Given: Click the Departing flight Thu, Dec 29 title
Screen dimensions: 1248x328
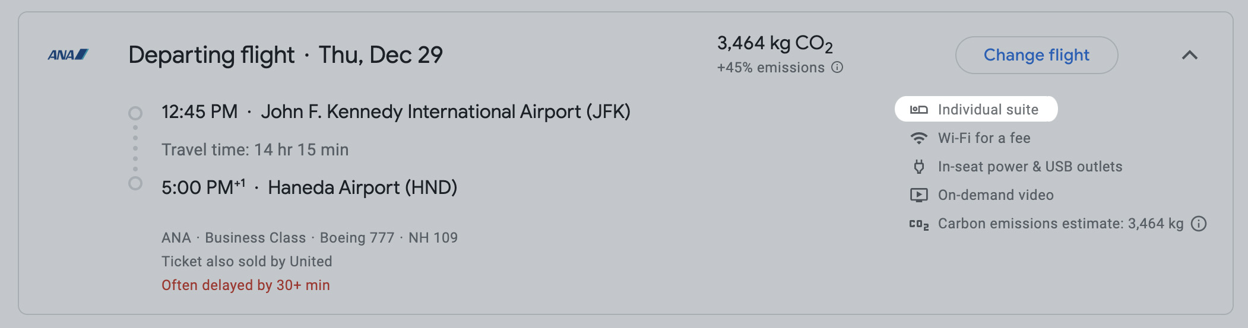Looking at the screenshot, I should tap(286, 55).
